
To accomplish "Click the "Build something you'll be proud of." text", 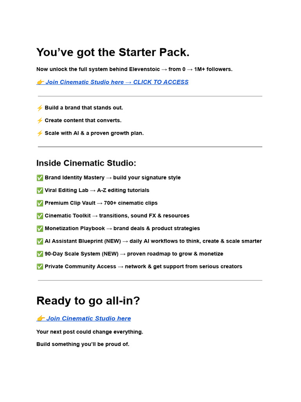I will 83,344.
